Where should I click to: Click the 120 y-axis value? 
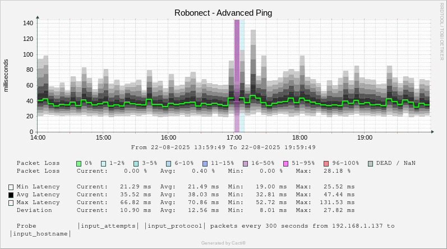(x=28, y=39)
